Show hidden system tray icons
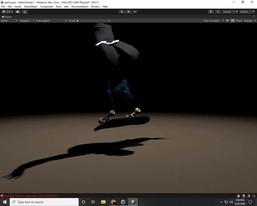257x206 pixels. [221, 202]
